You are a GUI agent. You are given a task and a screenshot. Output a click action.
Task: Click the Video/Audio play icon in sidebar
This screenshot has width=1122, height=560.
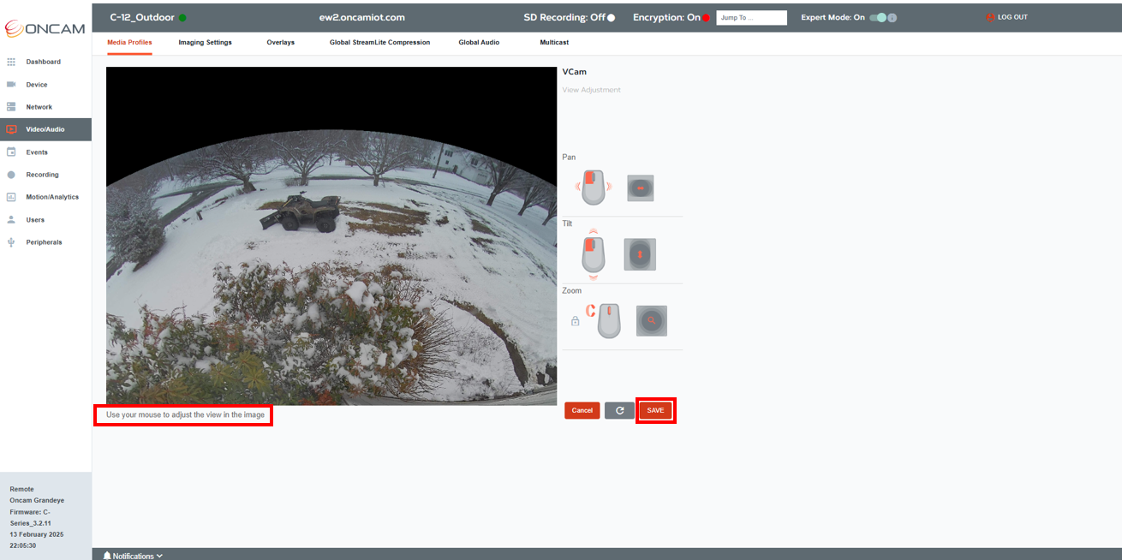(x=11, y=129)
